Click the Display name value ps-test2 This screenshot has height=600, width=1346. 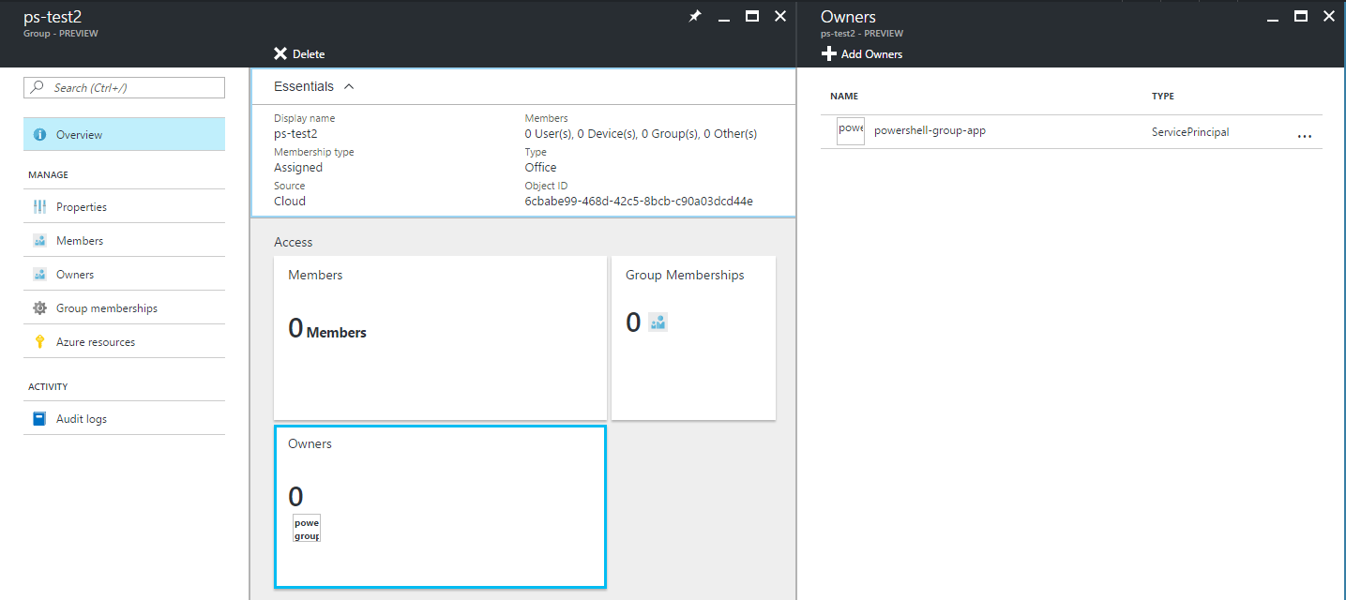point(295,133)
